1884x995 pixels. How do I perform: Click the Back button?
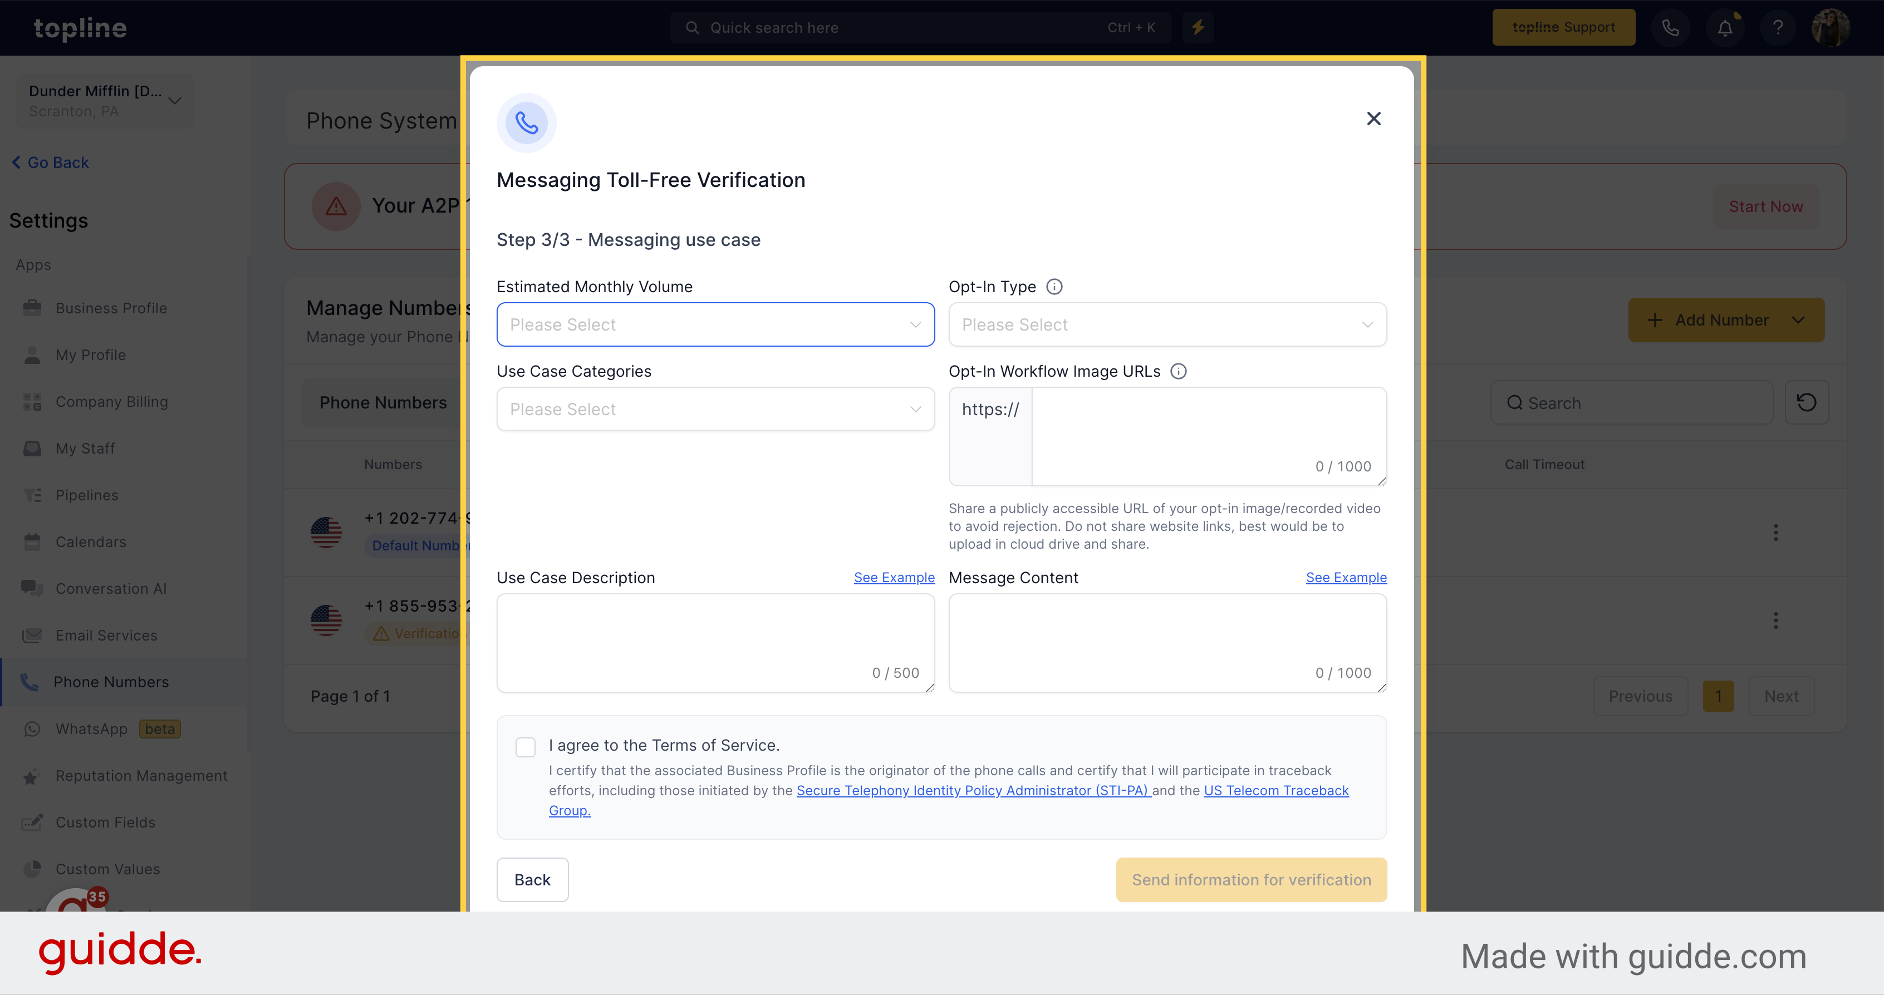(x=532, y=879)
